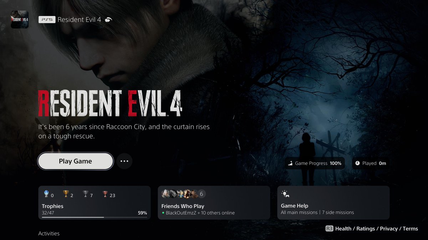Open the Friends Who Play card
This screenshot has width=428, height=240.
pos(214,202)
